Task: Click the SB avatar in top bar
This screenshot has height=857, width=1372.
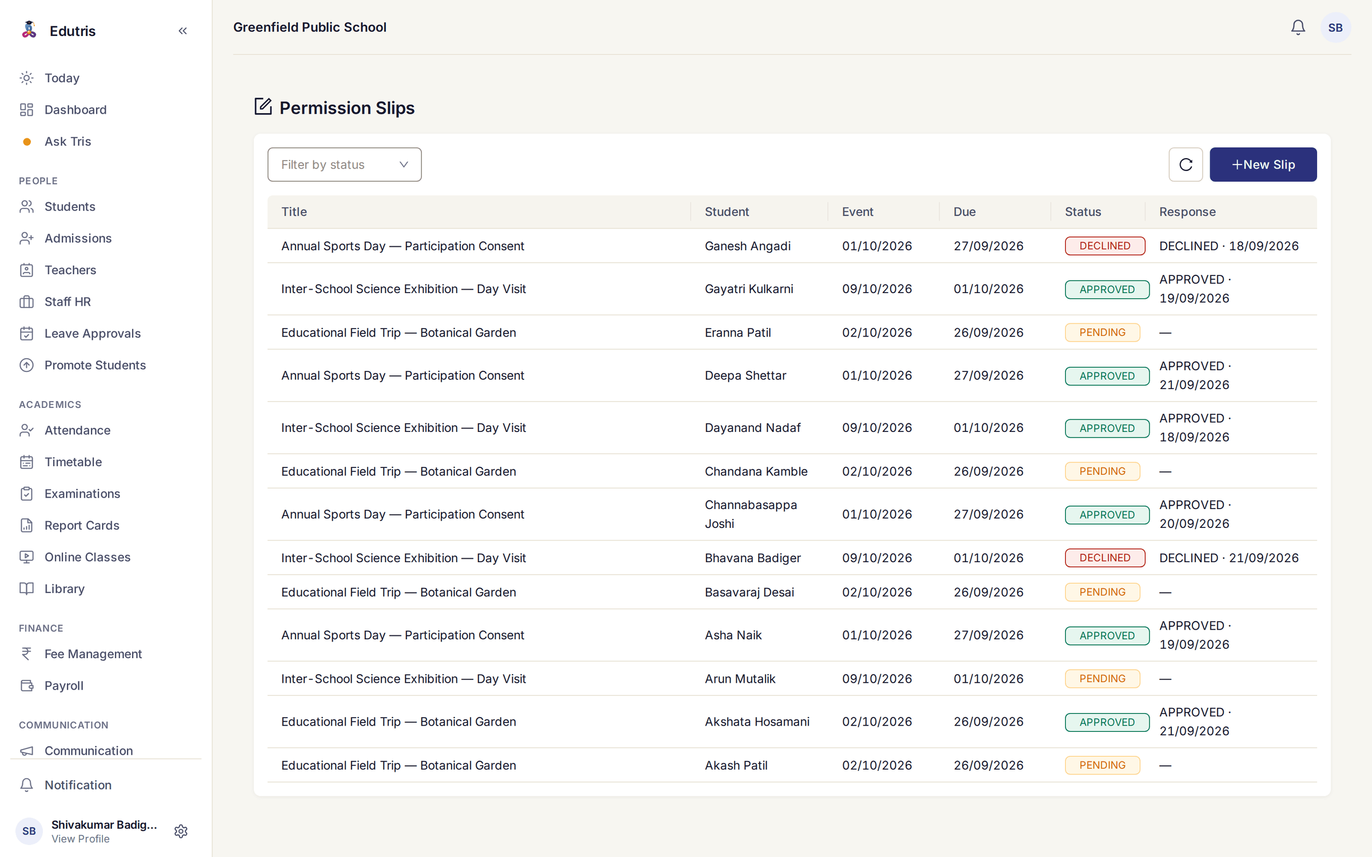Action: pos(1335,27)
